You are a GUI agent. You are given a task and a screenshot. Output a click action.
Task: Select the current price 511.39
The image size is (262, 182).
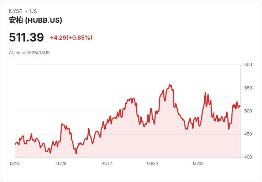click(26, 37)
